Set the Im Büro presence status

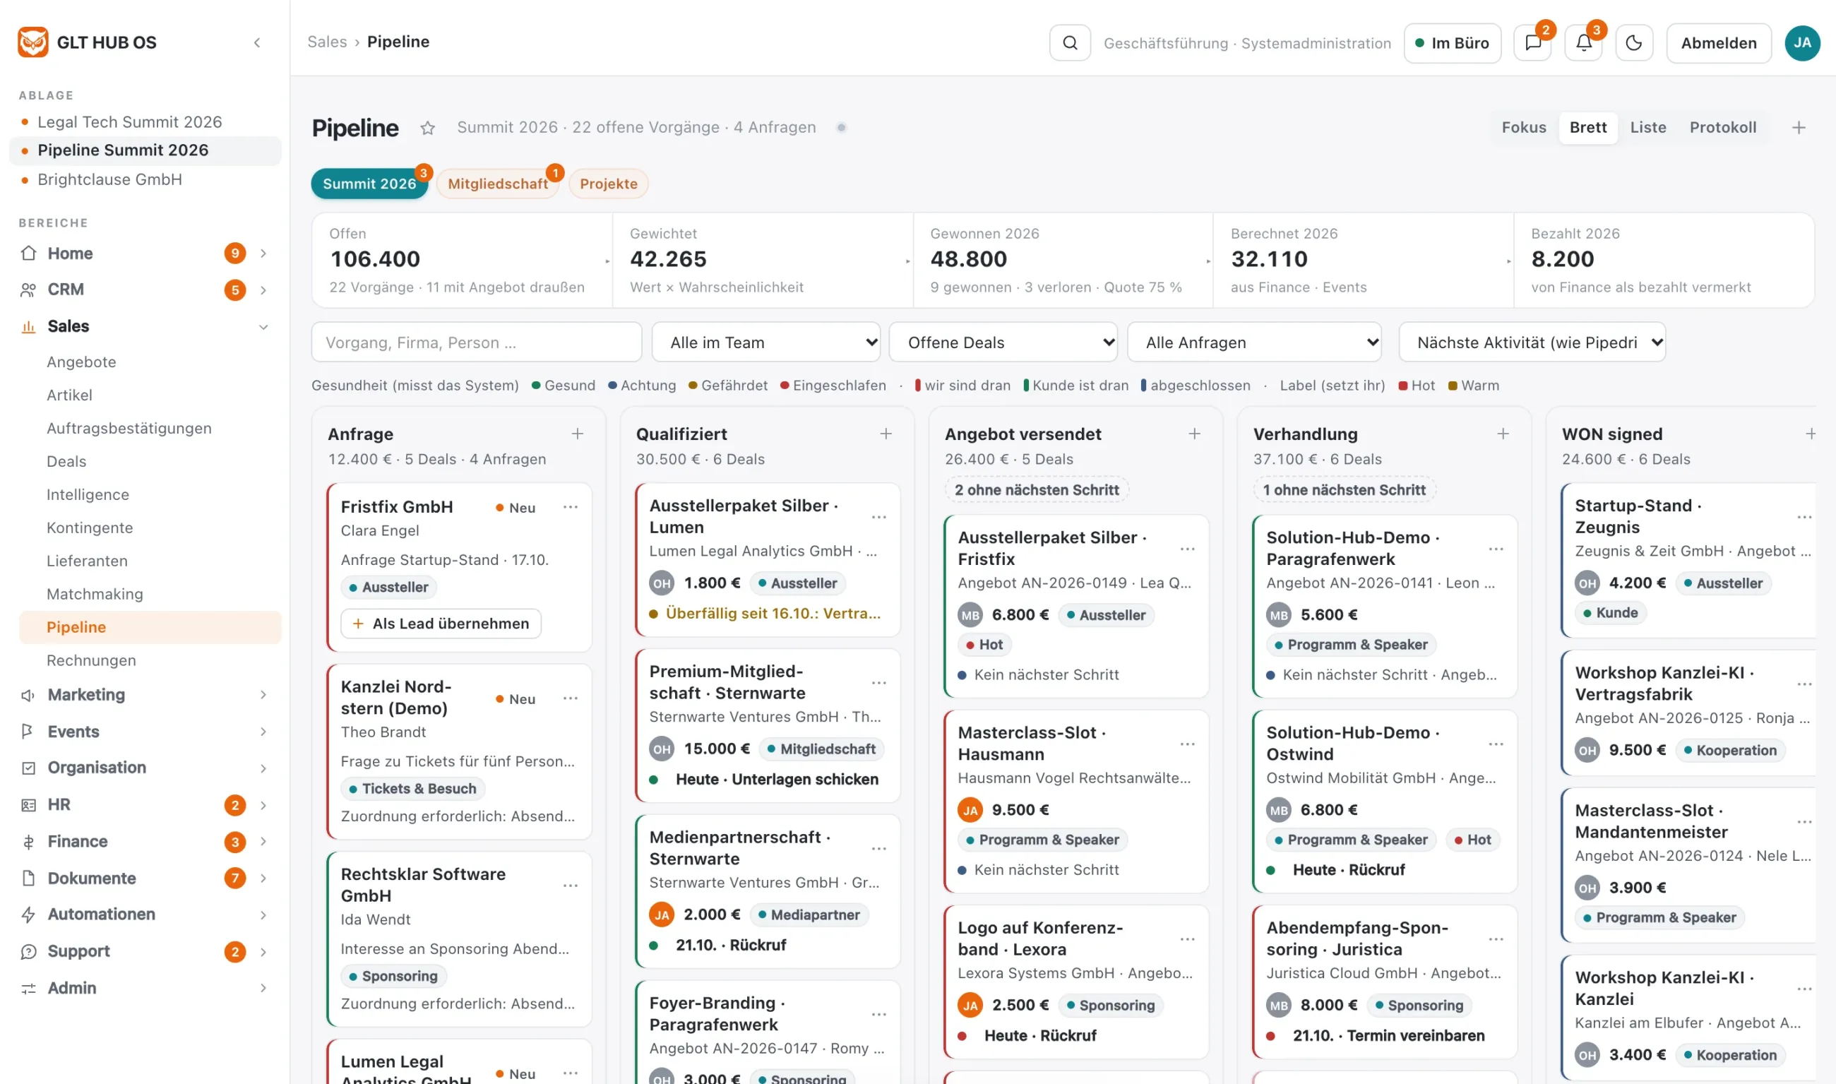click(x=1452, y=42)
